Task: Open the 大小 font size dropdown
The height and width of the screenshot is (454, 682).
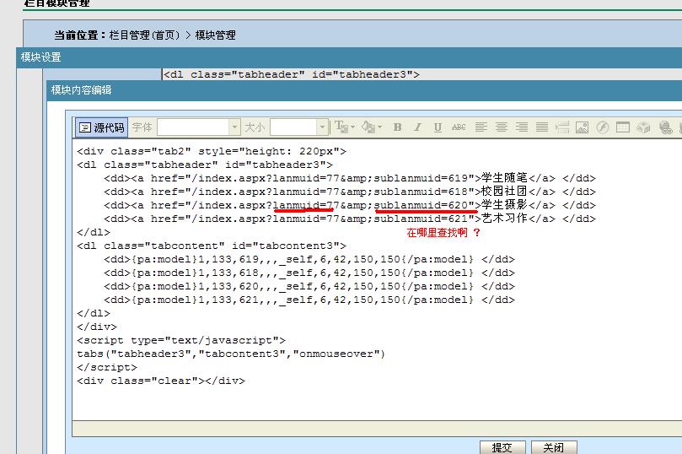Action: pos(298,127)
